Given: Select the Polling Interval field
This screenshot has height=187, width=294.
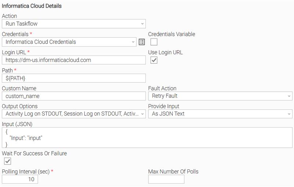Looking at the screenshot, I should coord(20,179).
